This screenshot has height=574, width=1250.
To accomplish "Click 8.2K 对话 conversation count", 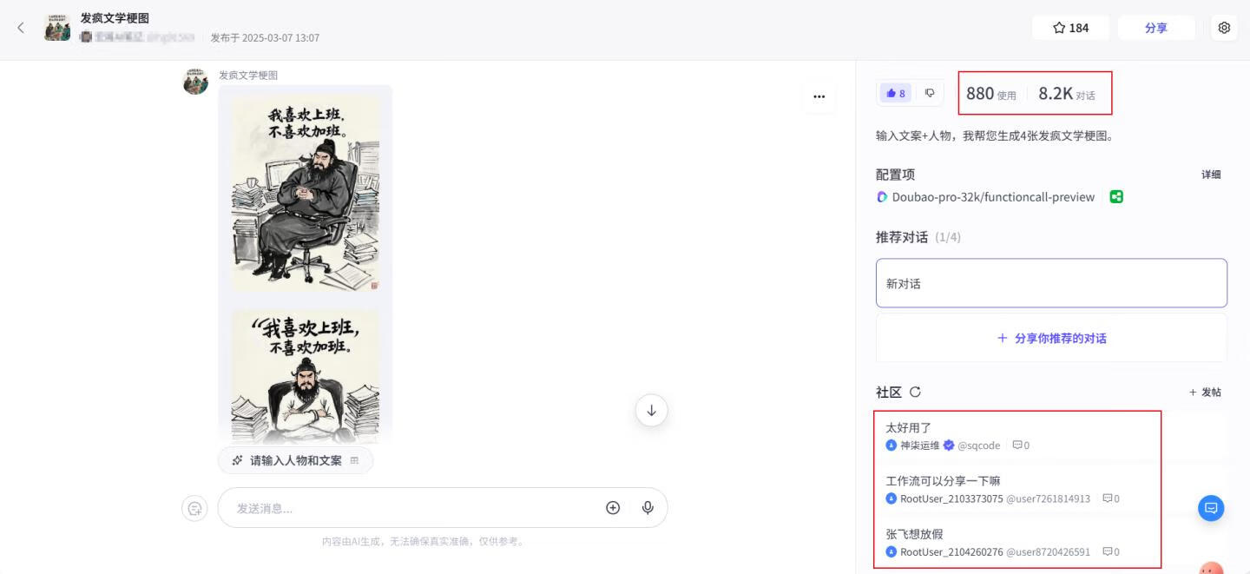I will [x=1067, y=94].
